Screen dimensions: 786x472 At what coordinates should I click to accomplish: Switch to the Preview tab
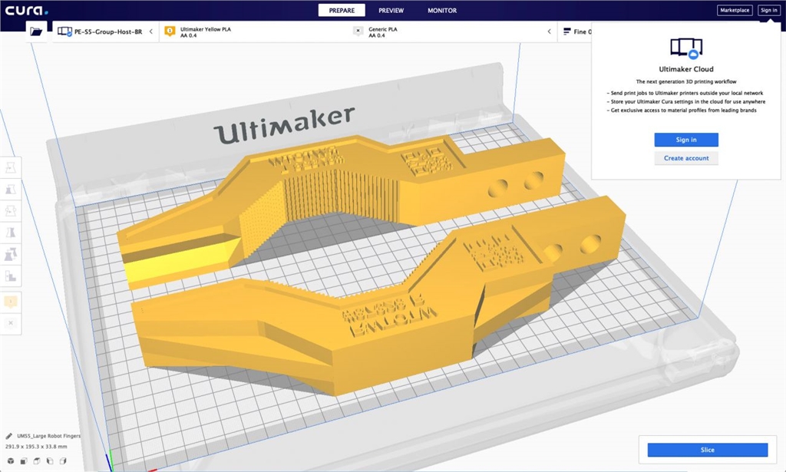click(391, 11)
